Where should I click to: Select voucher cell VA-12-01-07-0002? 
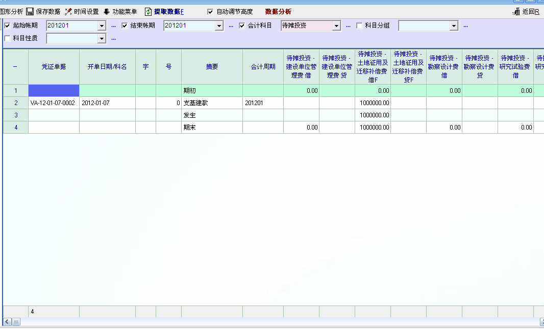click(54, 103)
